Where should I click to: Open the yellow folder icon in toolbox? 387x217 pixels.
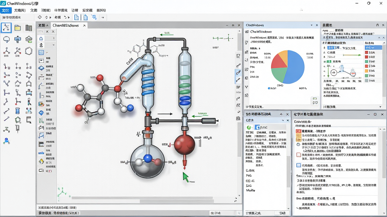point(17,28)
